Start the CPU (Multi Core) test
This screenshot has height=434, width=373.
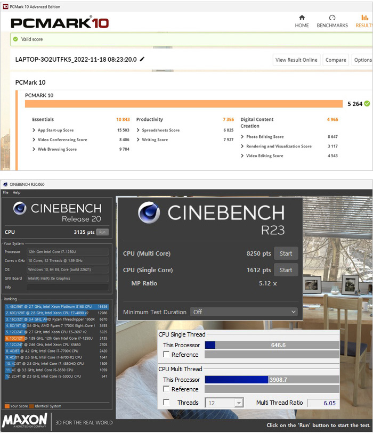[x=286, y=253]
